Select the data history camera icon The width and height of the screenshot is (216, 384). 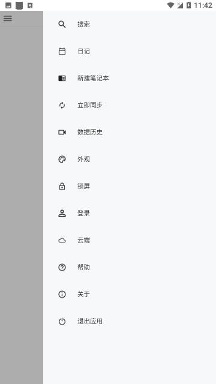(62, 132)
